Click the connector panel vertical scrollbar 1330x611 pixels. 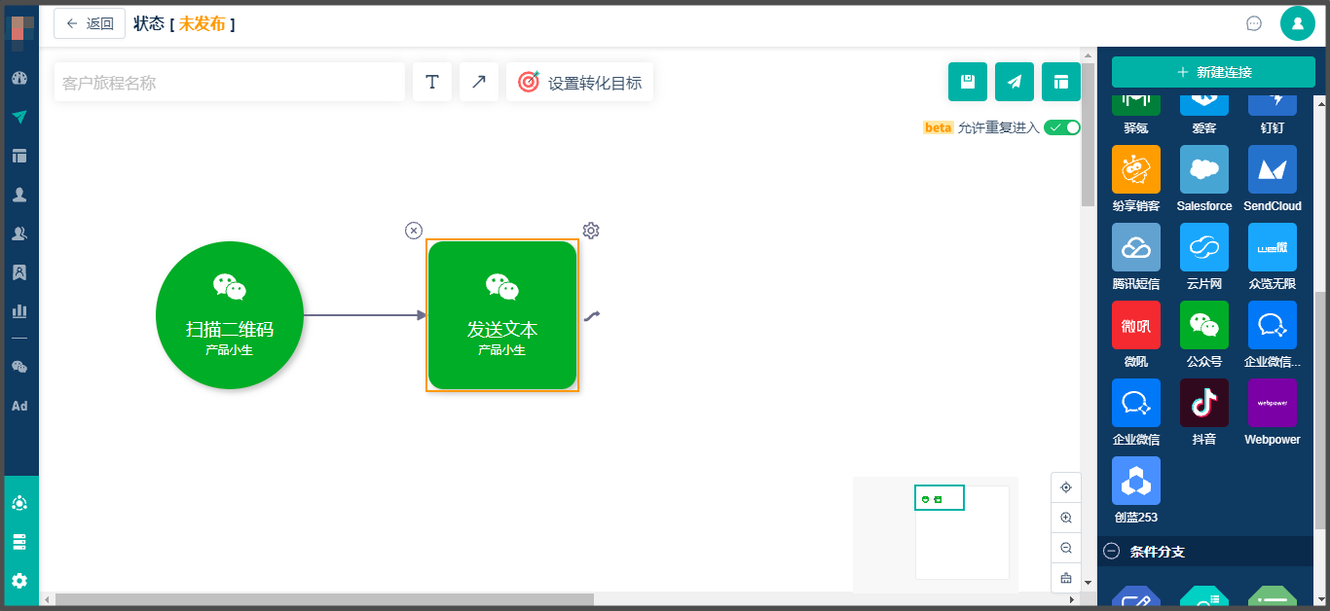pyautogui.click(x=1320, y=409)
